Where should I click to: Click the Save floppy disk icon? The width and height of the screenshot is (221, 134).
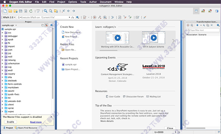(x=21, y=11)
